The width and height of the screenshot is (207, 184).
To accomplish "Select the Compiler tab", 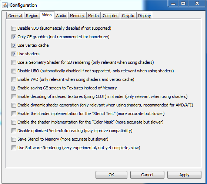I will click(x=110, y=16).
